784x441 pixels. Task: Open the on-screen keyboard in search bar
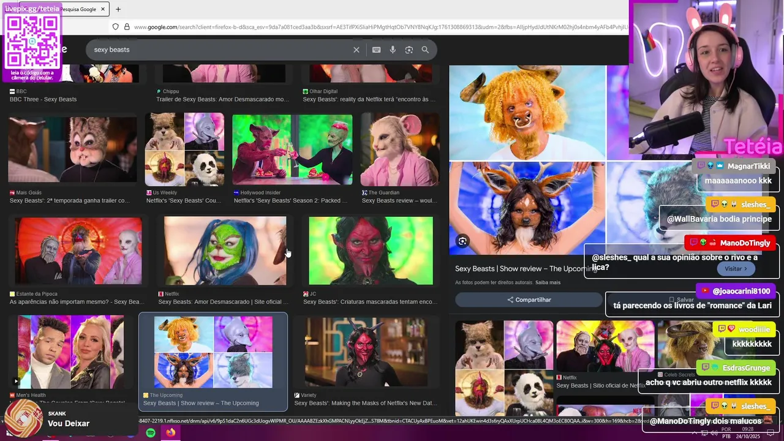click(376, 50)
